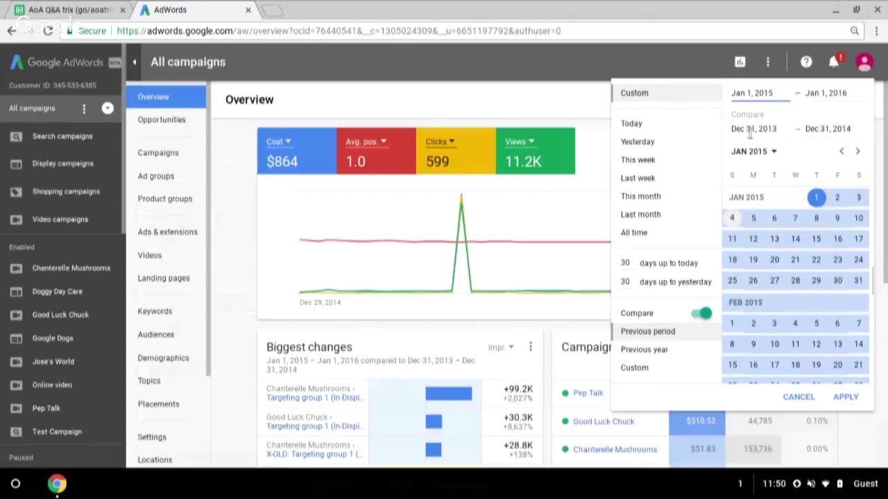Click the Search campaigns icon

(x=16, y=137)
